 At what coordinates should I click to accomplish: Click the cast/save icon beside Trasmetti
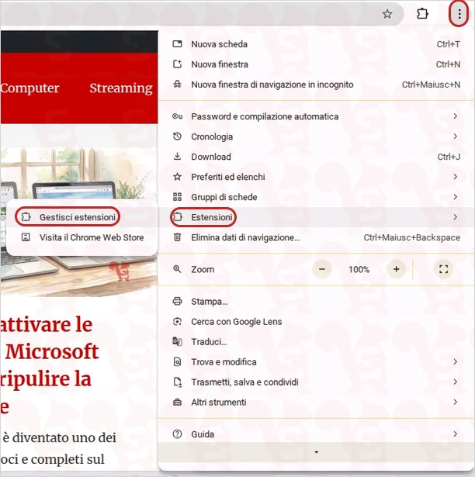[177, 382]
